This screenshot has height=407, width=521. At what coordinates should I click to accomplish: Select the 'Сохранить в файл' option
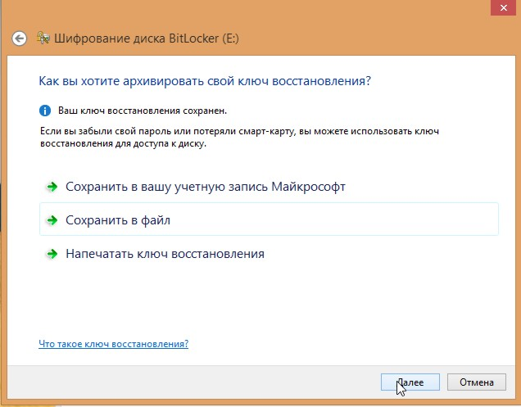pyautogui.click(x=118, y=220)
